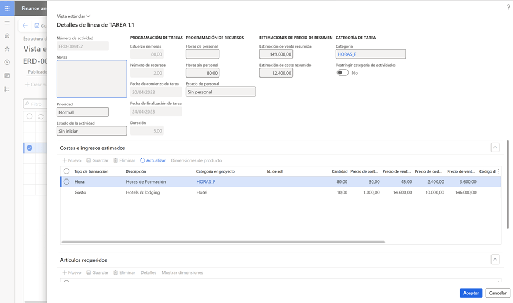
Task: Go to the Home icon in sidebar
Action: [7, 36]
